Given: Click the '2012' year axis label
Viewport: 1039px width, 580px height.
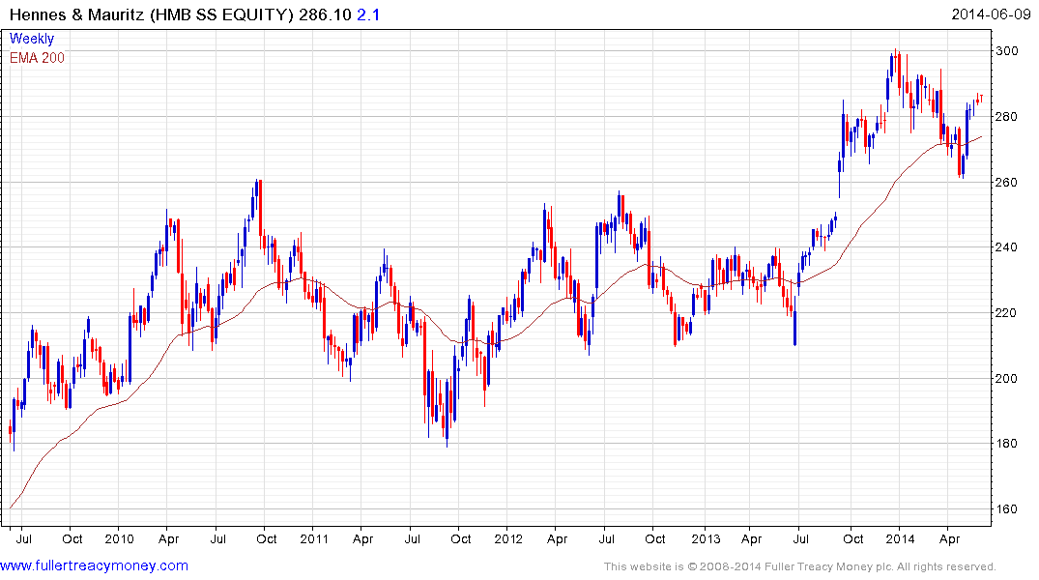Looking at the screenshot, I should click(508, 538).
